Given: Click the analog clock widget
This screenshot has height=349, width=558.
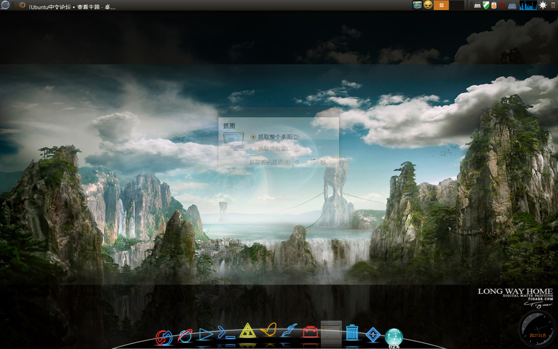Looking at the screenshot, I should tap(538, 329).
